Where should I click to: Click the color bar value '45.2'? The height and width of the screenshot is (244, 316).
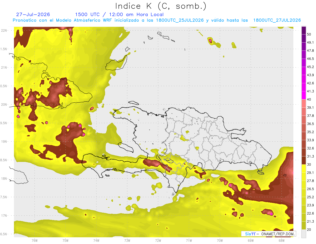tap(310, 67)
